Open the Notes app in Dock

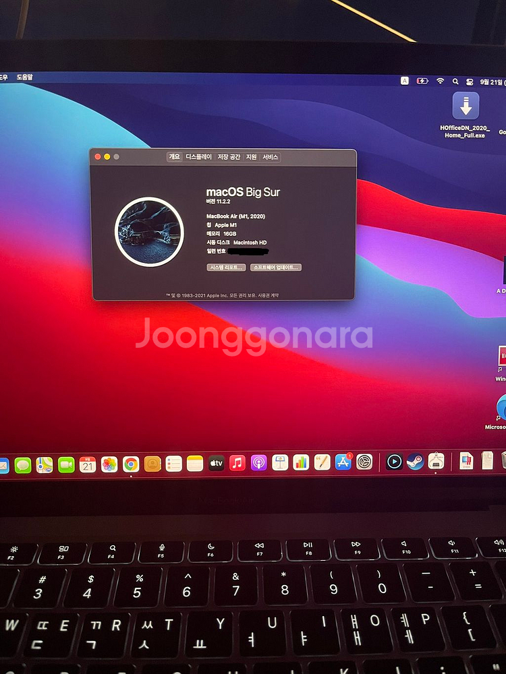pos(195,464)
